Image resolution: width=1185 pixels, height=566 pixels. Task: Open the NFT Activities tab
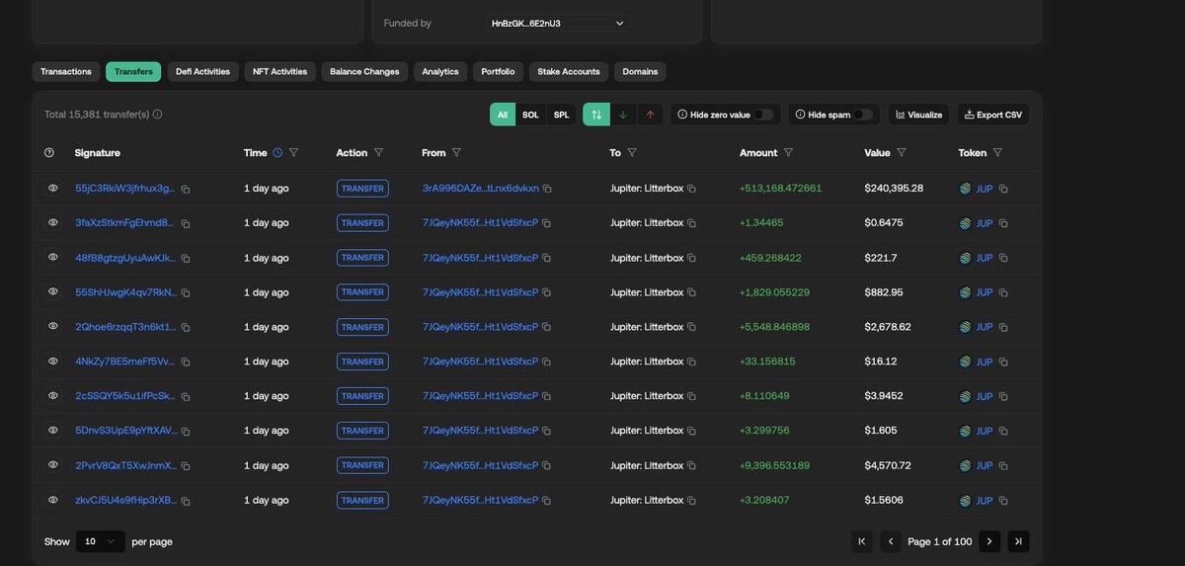[x=279, y=71]
